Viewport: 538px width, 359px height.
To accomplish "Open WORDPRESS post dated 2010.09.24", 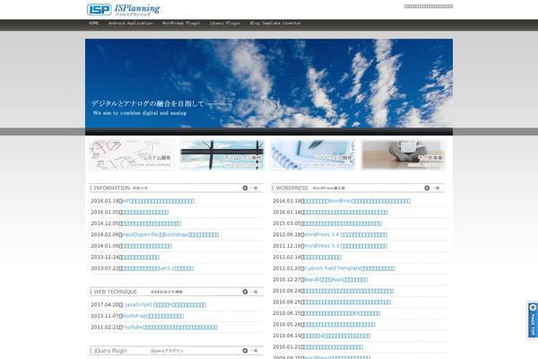I will pyautogui.click(x=349, y=291).
